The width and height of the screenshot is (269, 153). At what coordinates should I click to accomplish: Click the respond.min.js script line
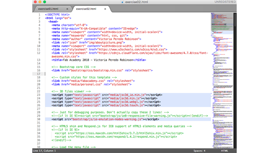tap(116, 136)
